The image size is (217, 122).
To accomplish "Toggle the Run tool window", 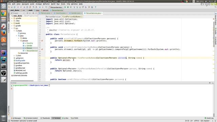I will (65, 118).
